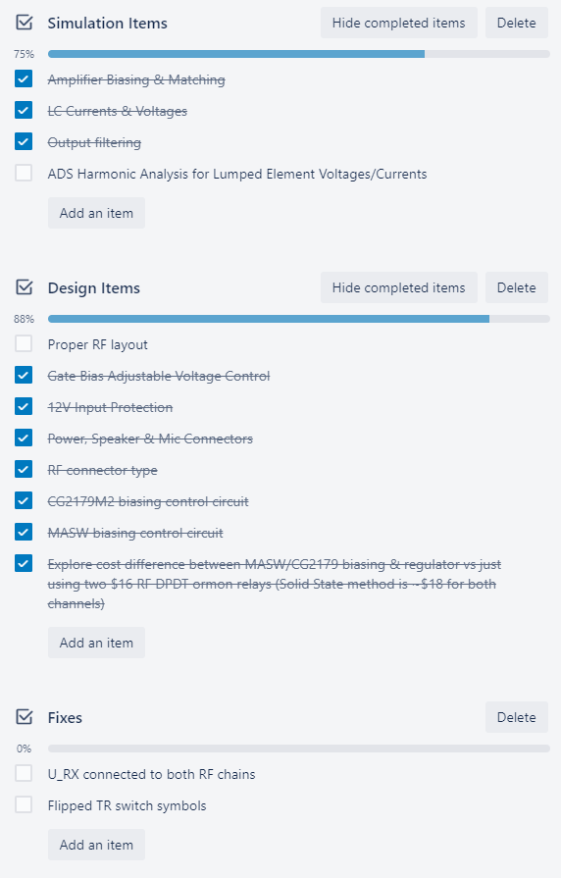The height and width of the screenshot is (878, 561).
Task: Delete the Fixes checklist
Action: 516,717
